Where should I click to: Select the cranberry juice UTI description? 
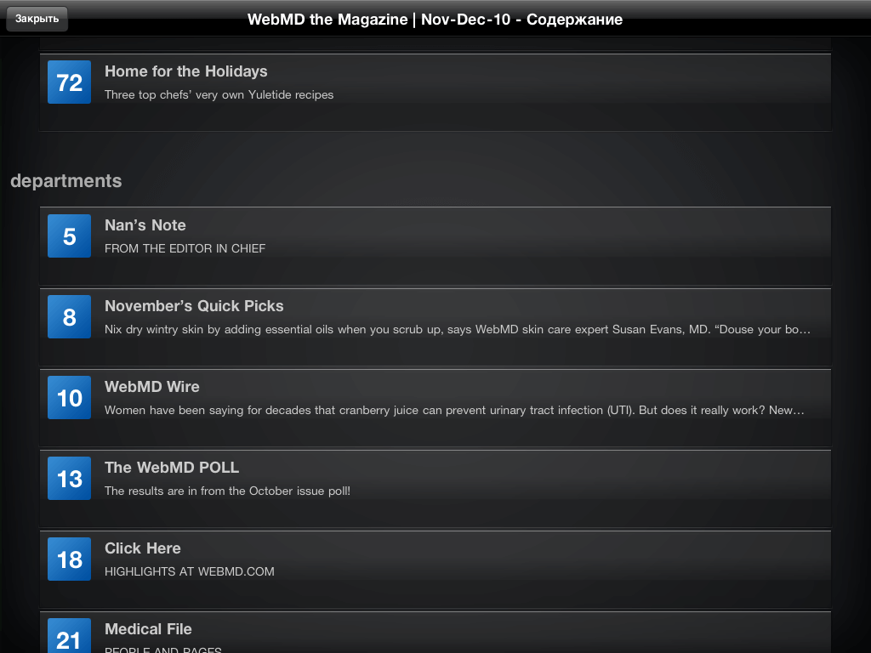click(454, 411)
